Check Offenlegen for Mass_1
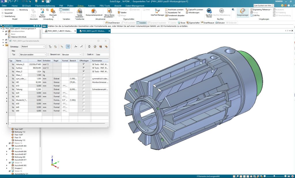 tap(84, 75)
